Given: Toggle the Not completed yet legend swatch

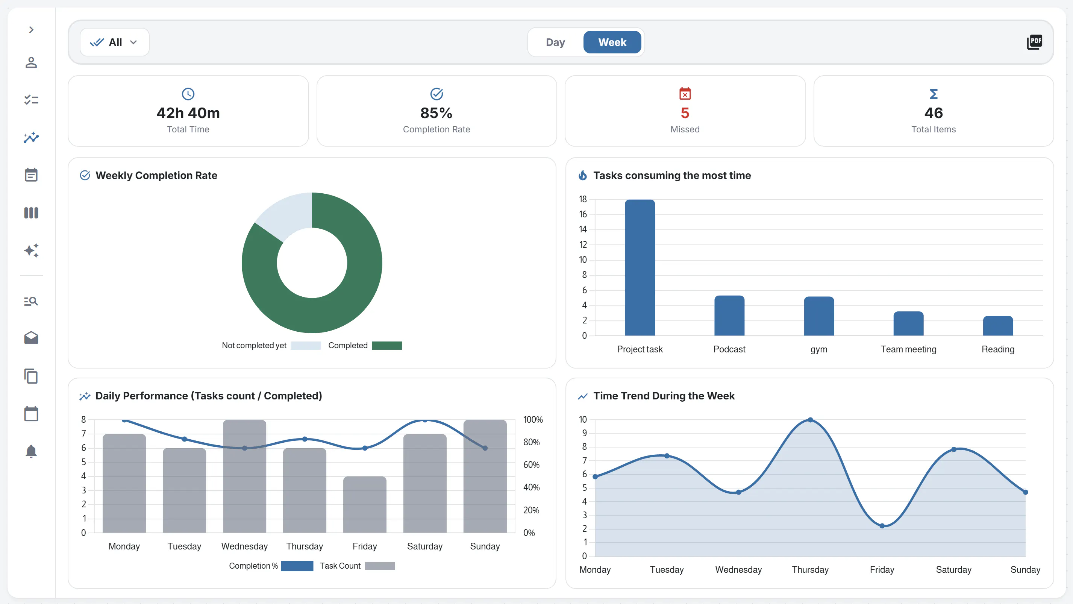Looking at the screenshot, I should tap(305, 345).
